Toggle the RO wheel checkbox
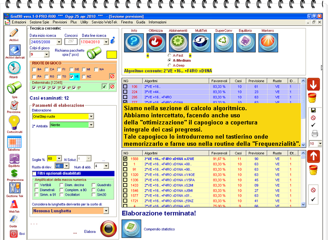Viewport: 328px width, 240px height. 47,76
